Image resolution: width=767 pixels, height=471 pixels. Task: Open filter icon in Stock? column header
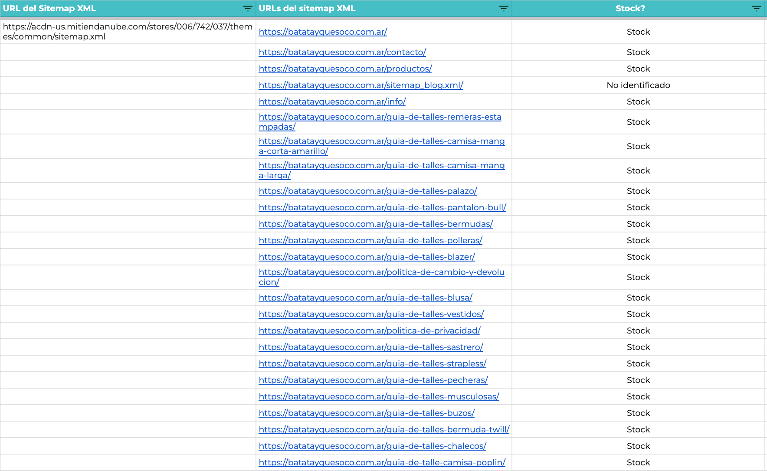757,9
